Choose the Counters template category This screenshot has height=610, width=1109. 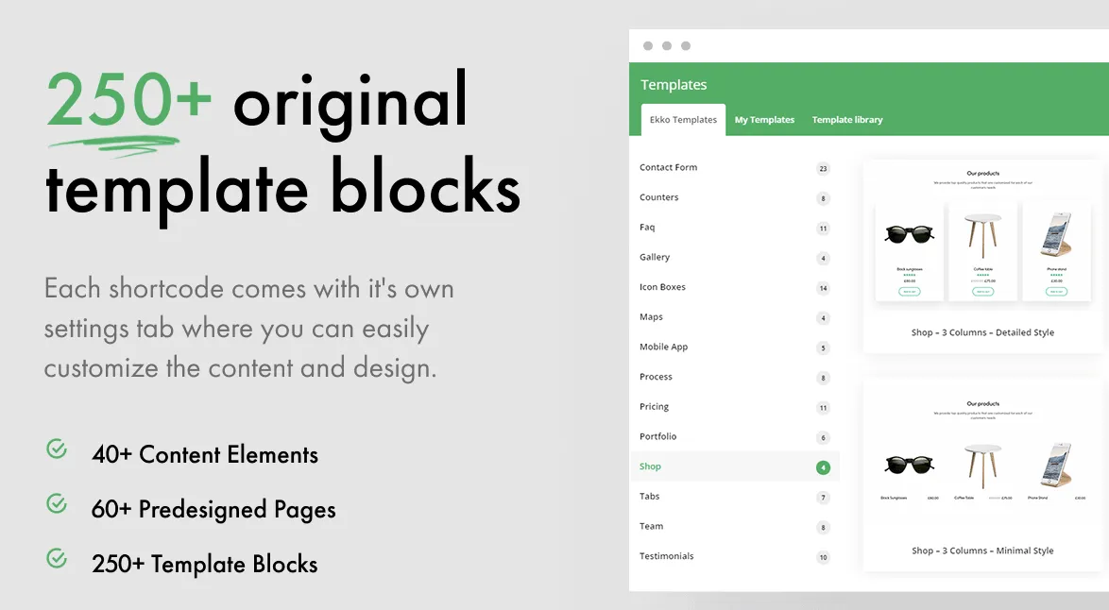click(x=734, y=197)
